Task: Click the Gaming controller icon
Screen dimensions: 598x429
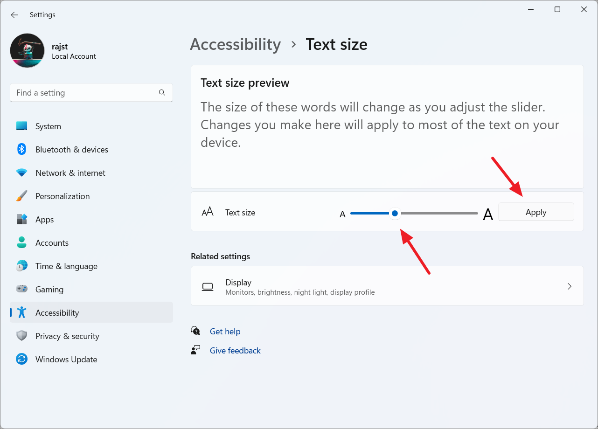Action: pyautogui.click(x=22, y=289)
